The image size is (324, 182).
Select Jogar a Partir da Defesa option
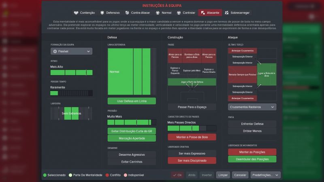point(192,82)
